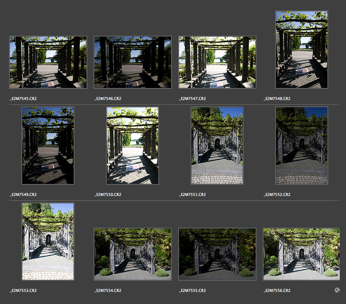346x304 pixels.
Task: Click the _E2M7553.CR2 filename label
Action: click(23, 290)
